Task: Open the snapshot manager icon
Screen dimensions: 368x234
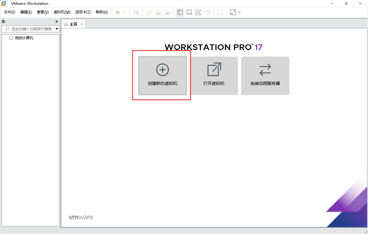Action: coord(167,12)
